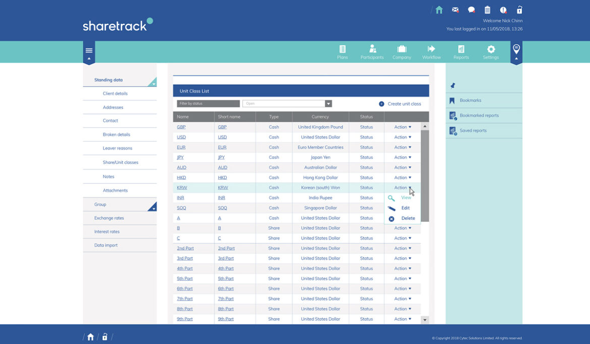
Task: Select the location pin icon above the navigation
Action: click(x=516, y=49)
